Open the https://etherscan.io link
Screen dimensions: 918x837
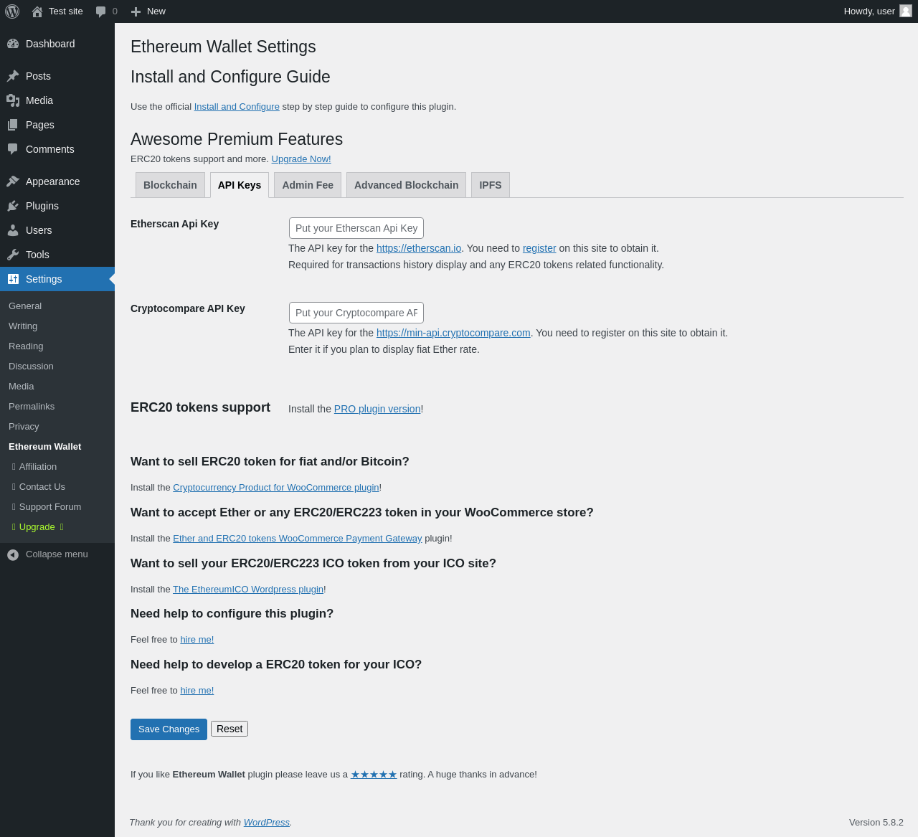419,248
